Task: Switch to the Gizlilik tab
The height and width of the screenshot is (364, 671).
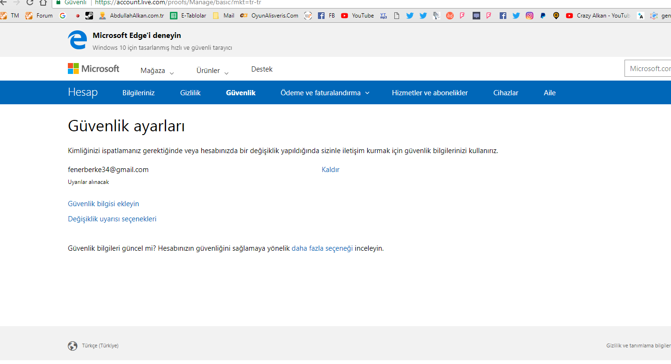Action: [190, 93]
